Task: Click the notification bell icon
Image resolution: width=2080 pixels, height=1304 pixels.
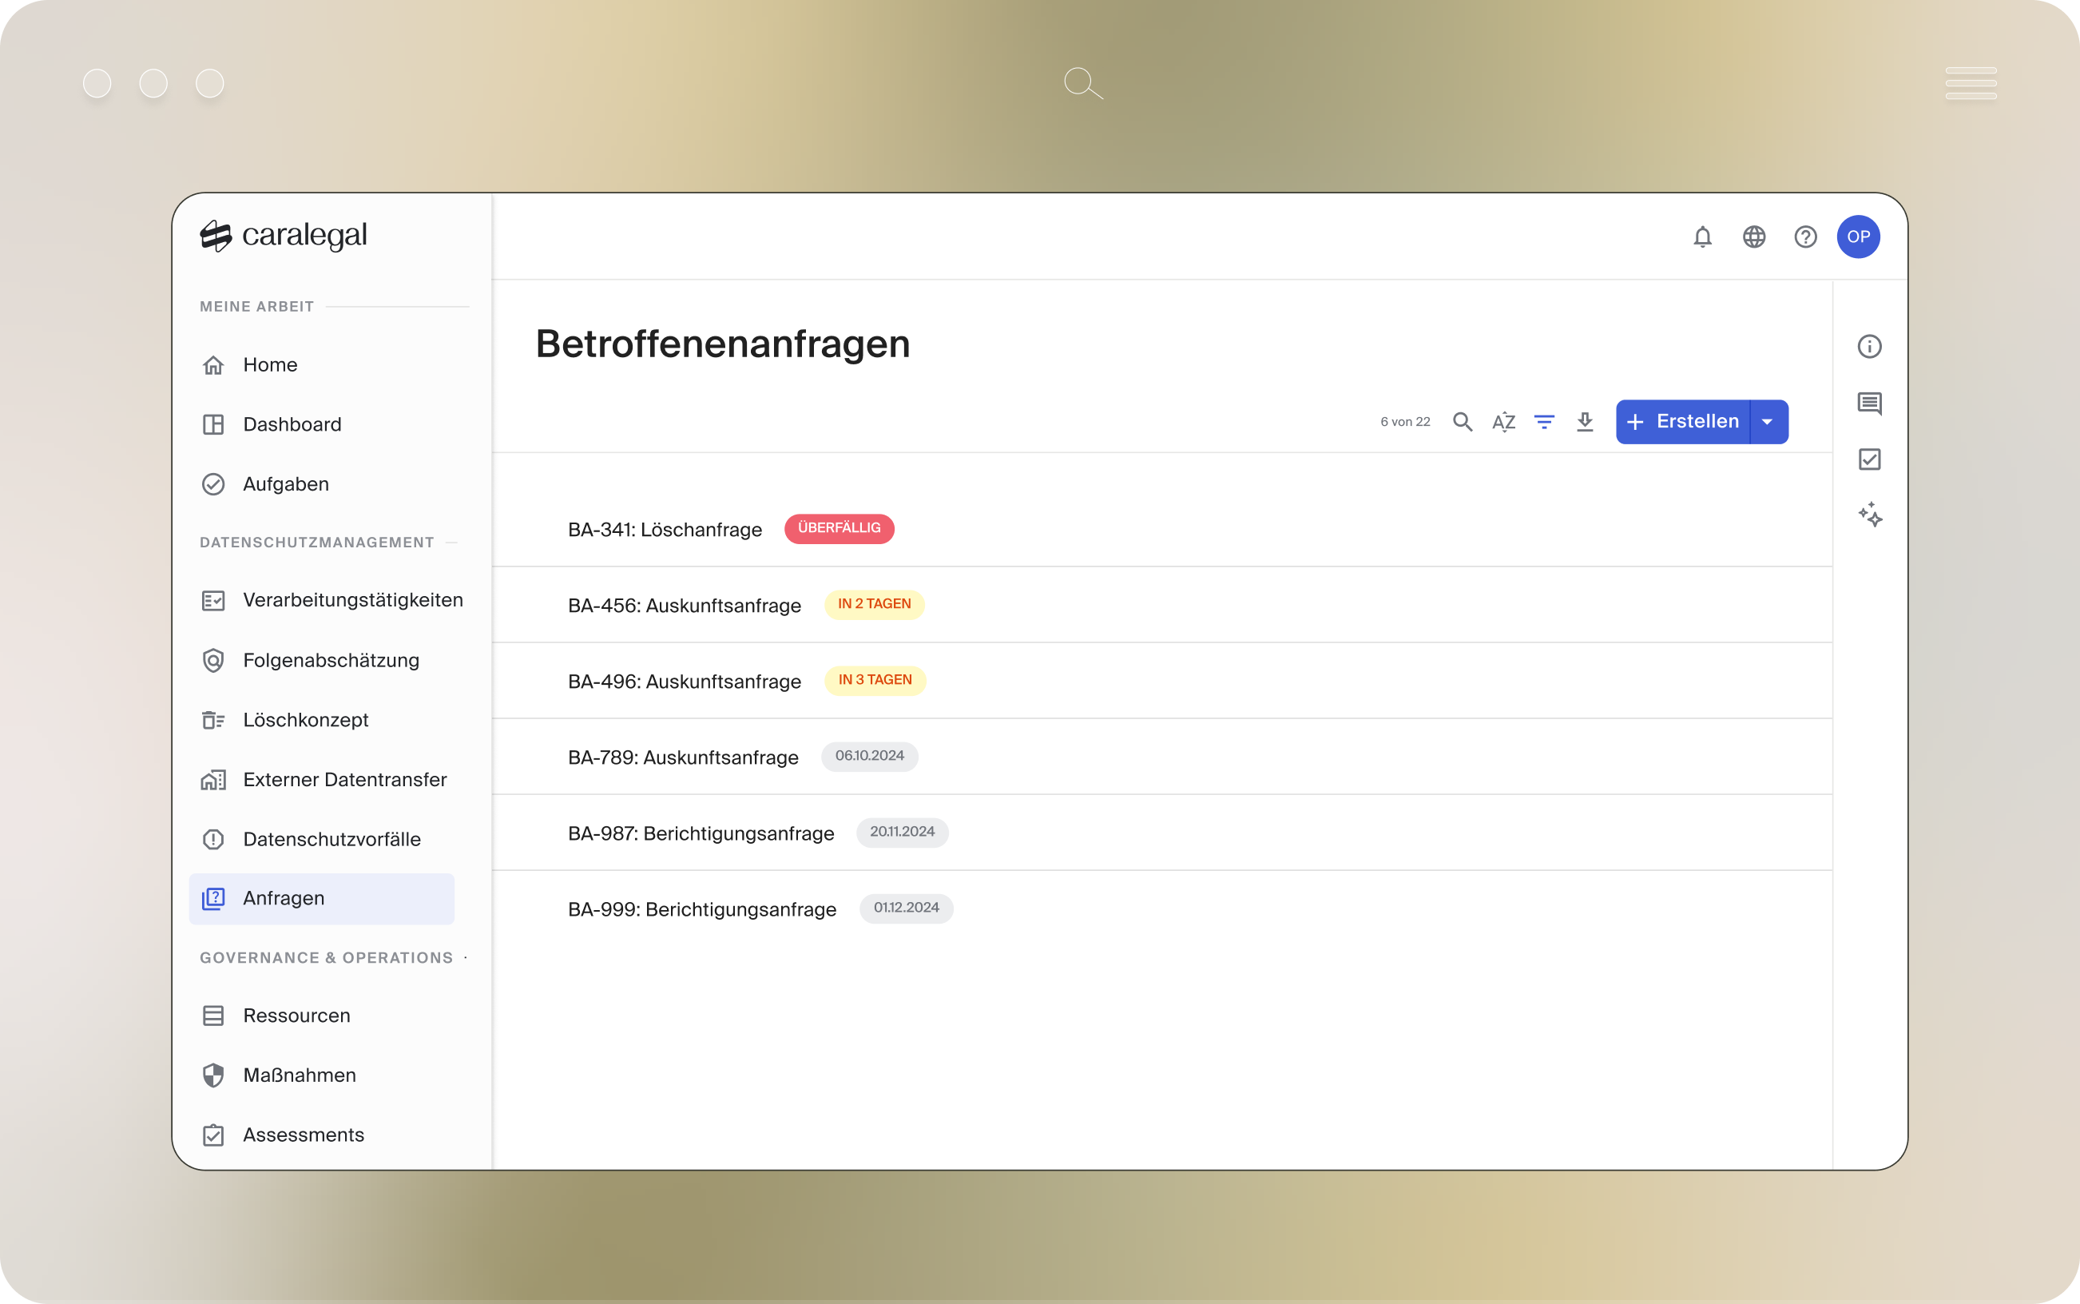Action: tap(1703, 237)
